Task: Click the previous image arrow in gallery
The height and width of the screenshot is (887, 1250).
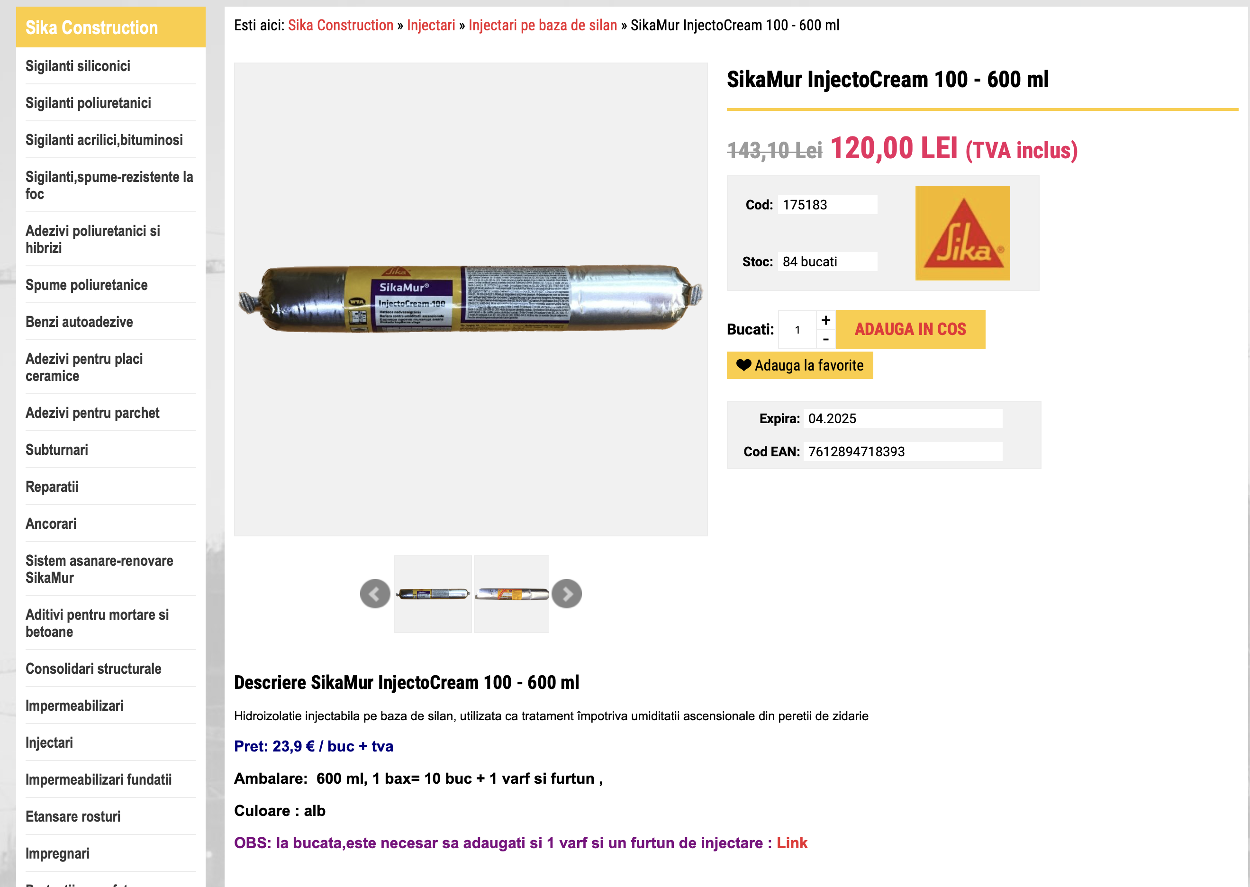Action: point(375,594)
